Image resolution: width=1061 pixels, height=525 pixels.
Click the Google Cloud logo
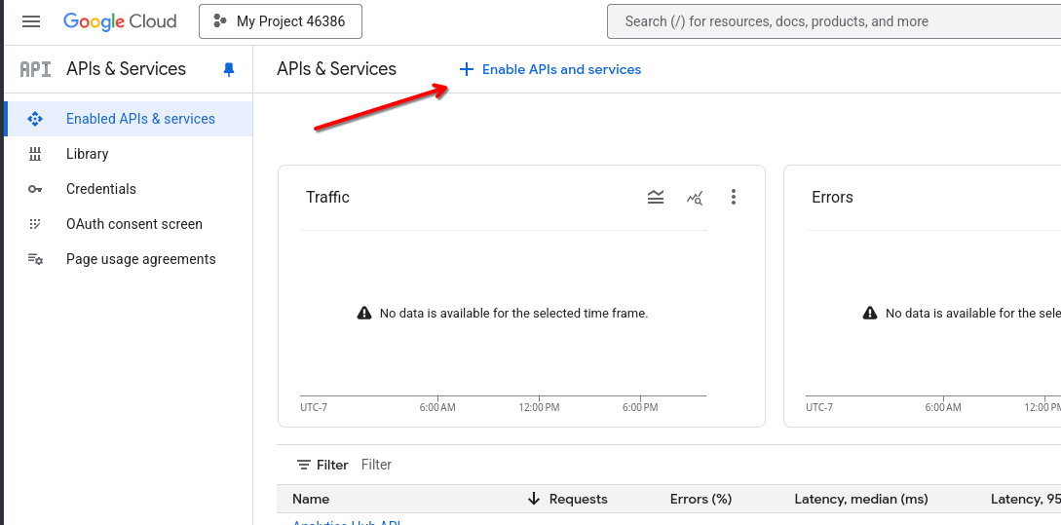click(120, 21)
